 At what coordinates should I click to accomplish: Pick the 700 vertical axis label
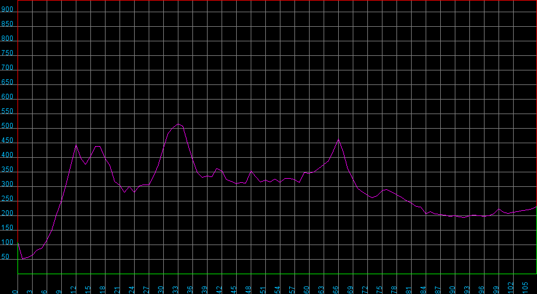click(x=7, y=68)
